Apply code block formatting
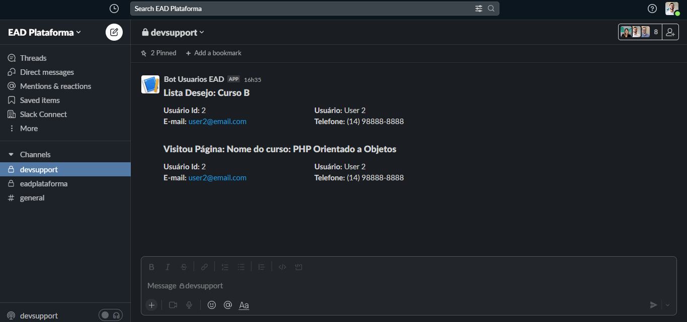Screen dimensions: 687x322 click(x=298, y=267)
